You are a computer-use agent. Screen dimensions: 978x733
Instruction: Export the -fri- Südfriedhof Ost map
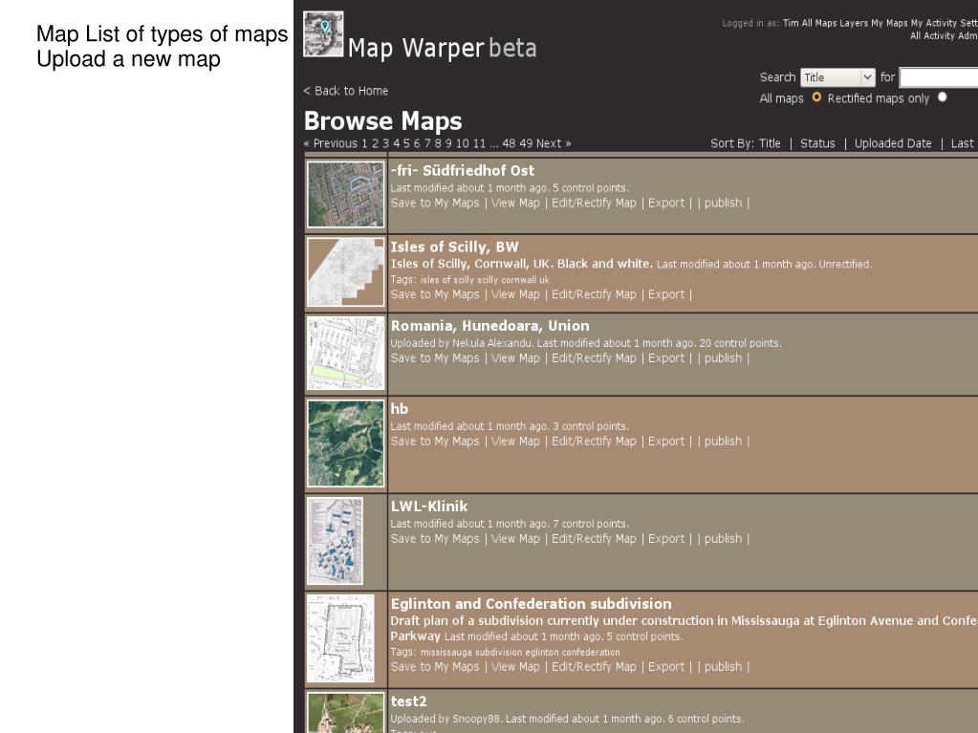click(x=666, y=204)
